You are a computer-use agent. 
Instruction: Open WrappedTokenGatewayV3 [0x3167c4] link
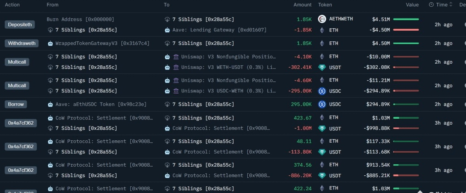[x=102, y=43]
